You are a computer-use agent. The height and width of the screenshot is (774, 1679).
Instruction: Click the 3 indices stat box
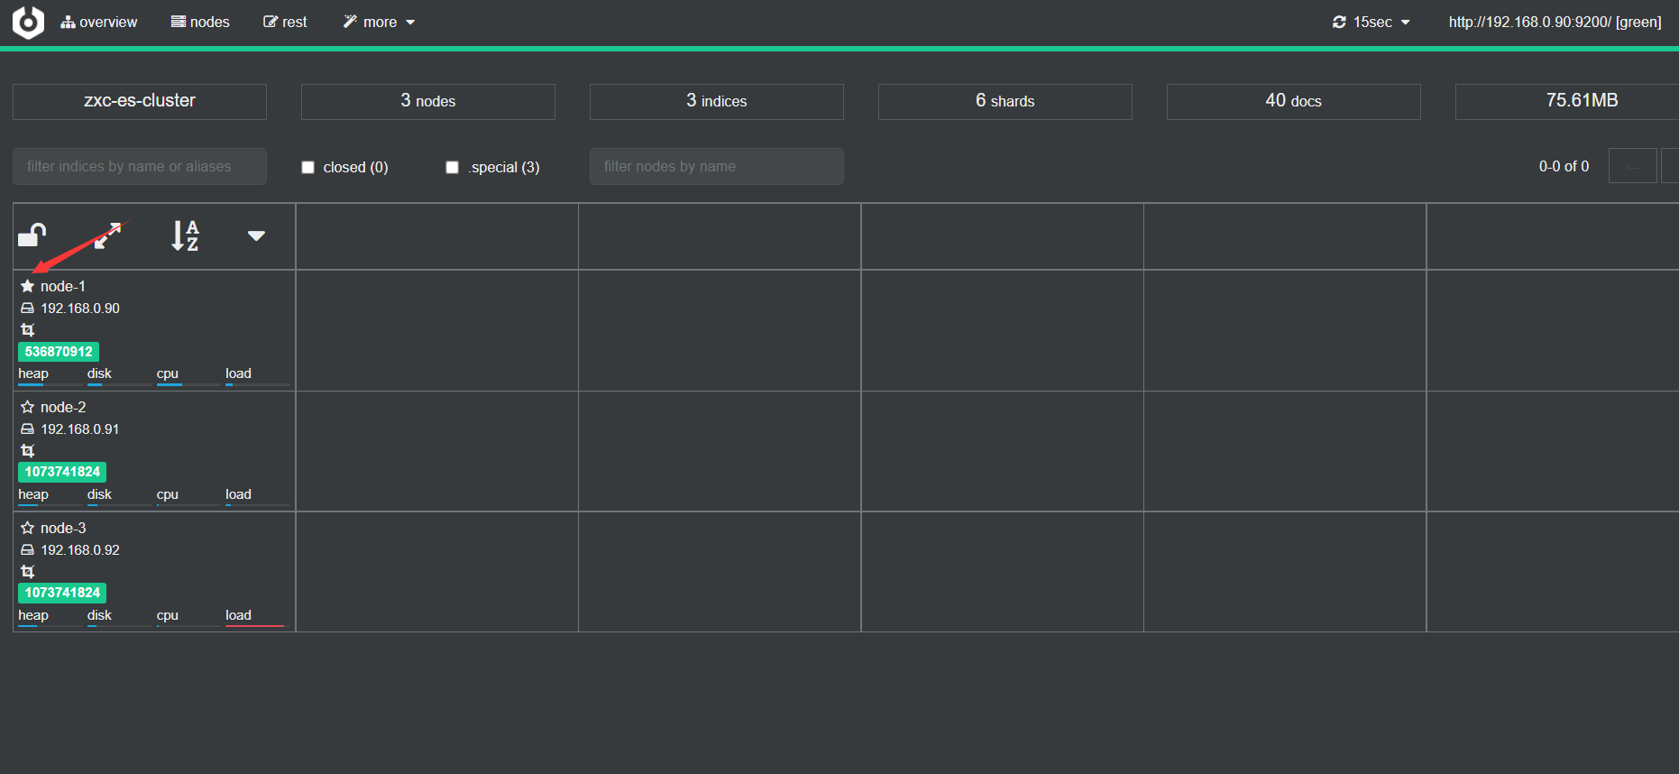pos(717,101)
